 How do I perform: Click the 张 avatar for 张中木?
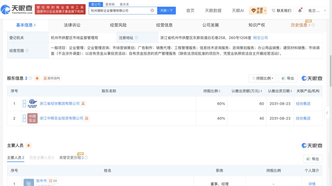(x=29, y=182)
